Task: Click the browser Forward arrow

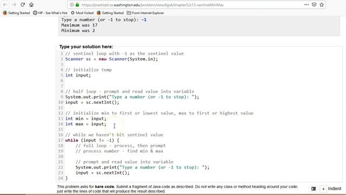Action: point(14,5)
